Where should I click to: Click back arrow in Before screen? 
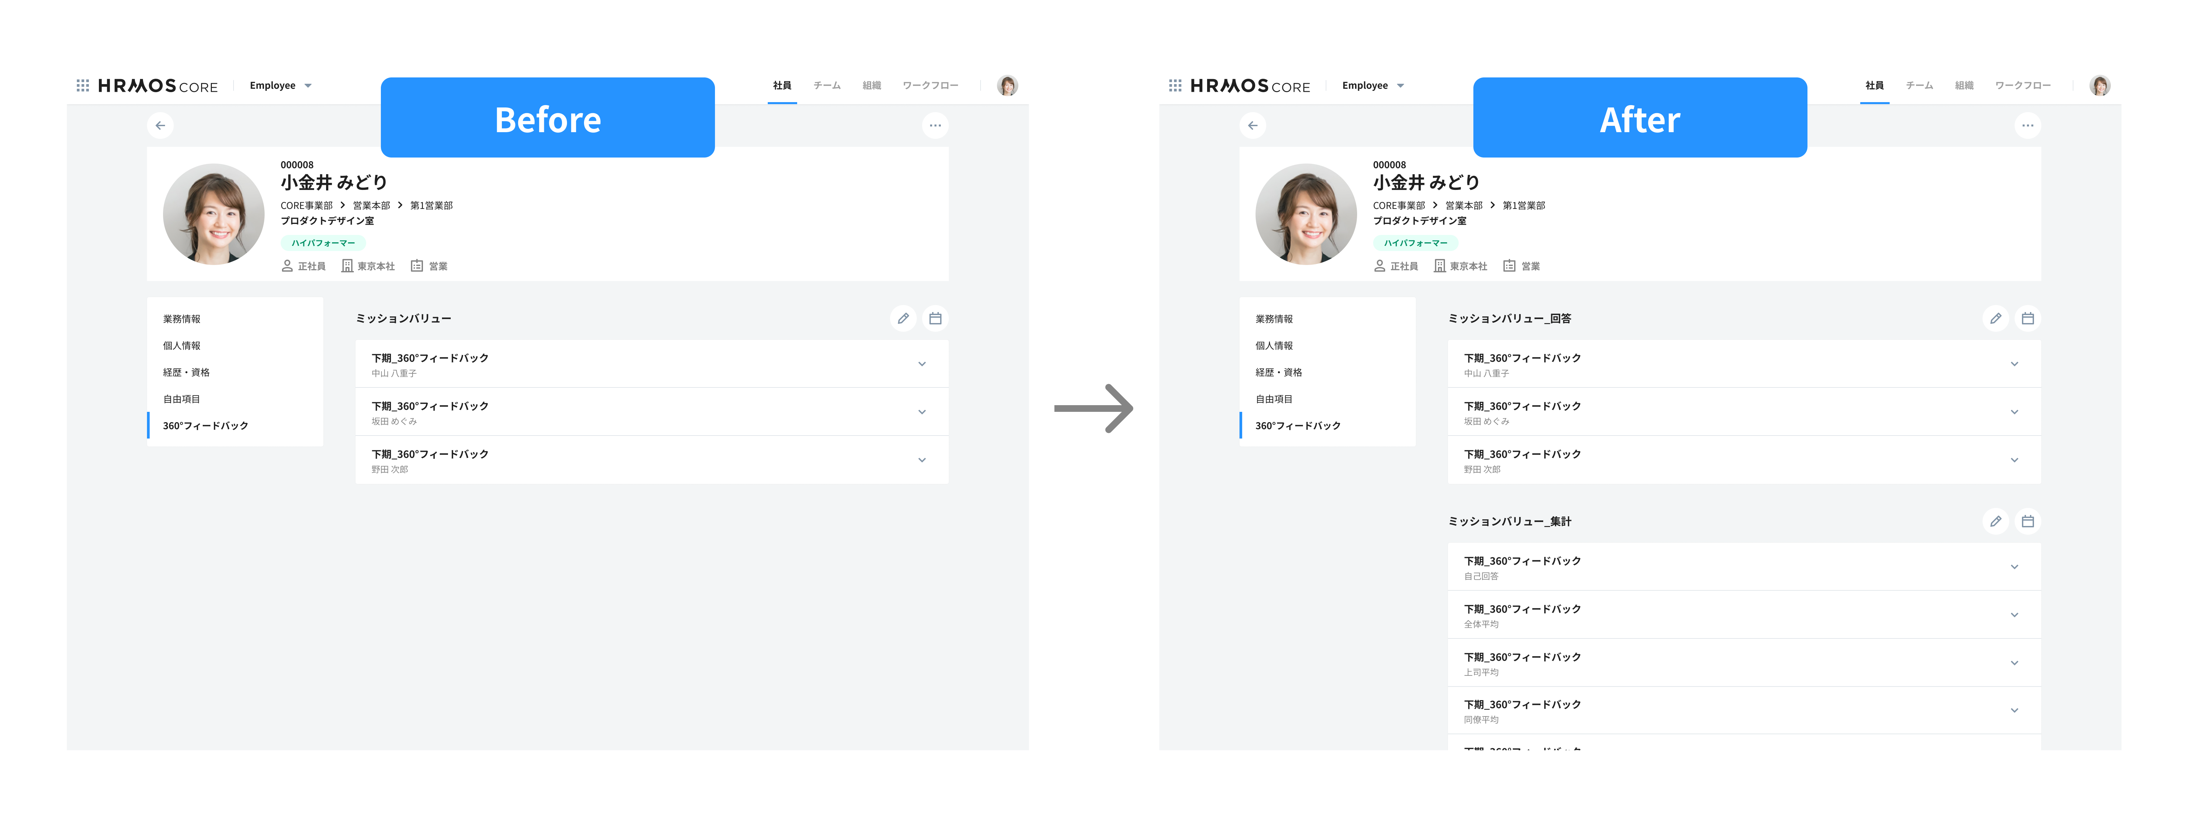tap(160, 125)
